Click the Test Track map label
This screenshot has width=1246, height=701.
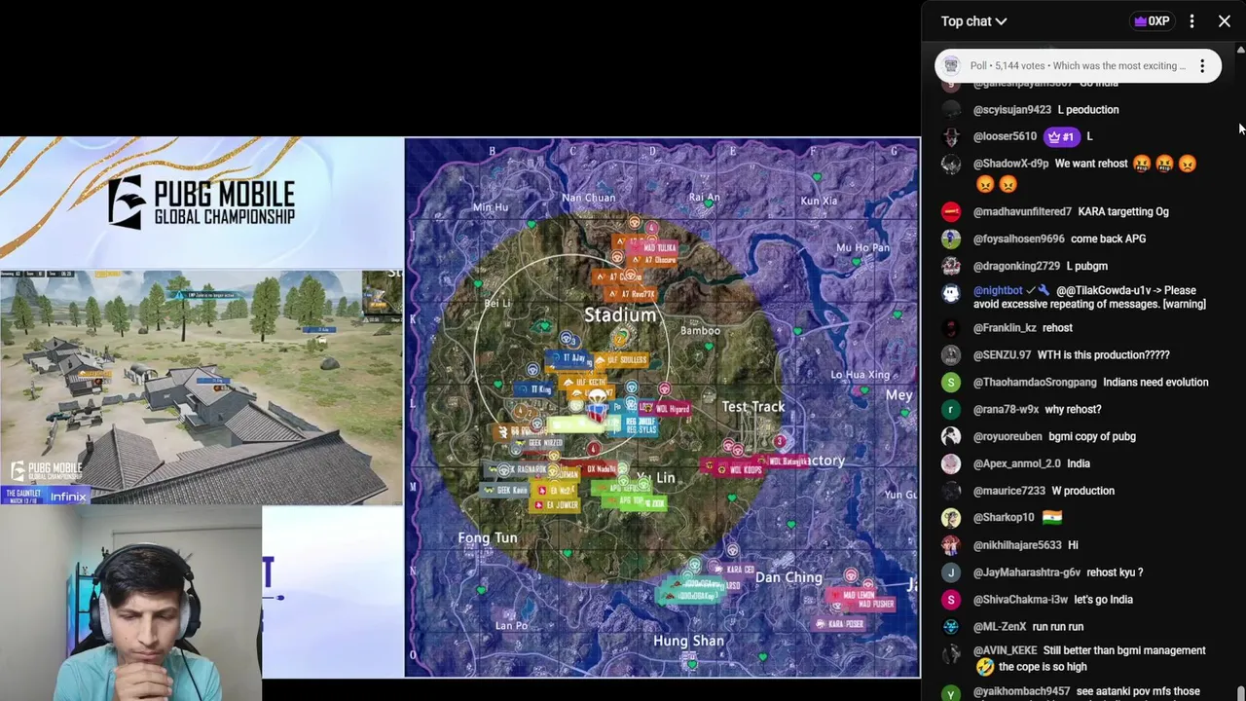pos(753,407)
